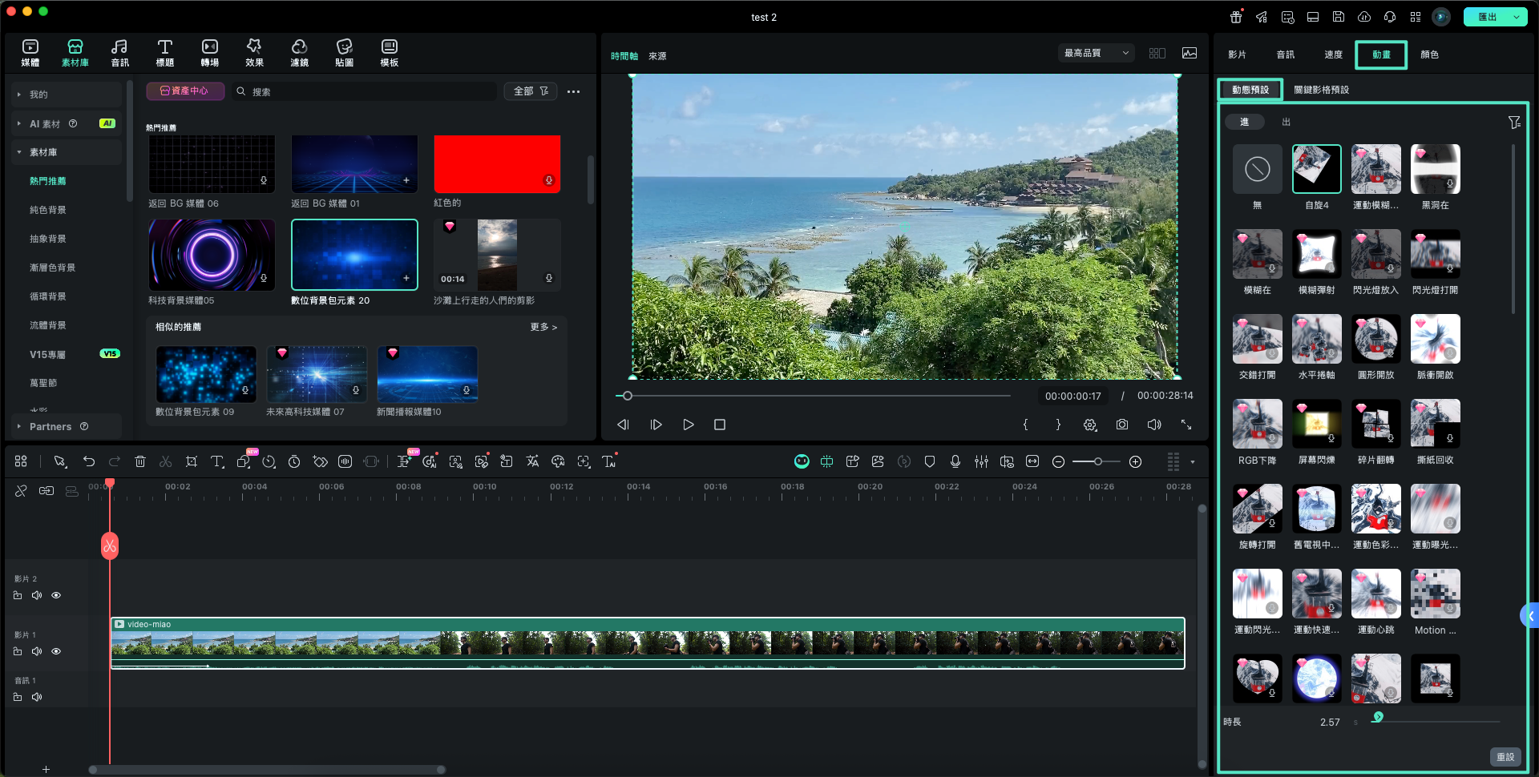This screenshot has height=777, width=1539.
Task: Toggle lock on 影片 2 track
Action: pos(18,595)
